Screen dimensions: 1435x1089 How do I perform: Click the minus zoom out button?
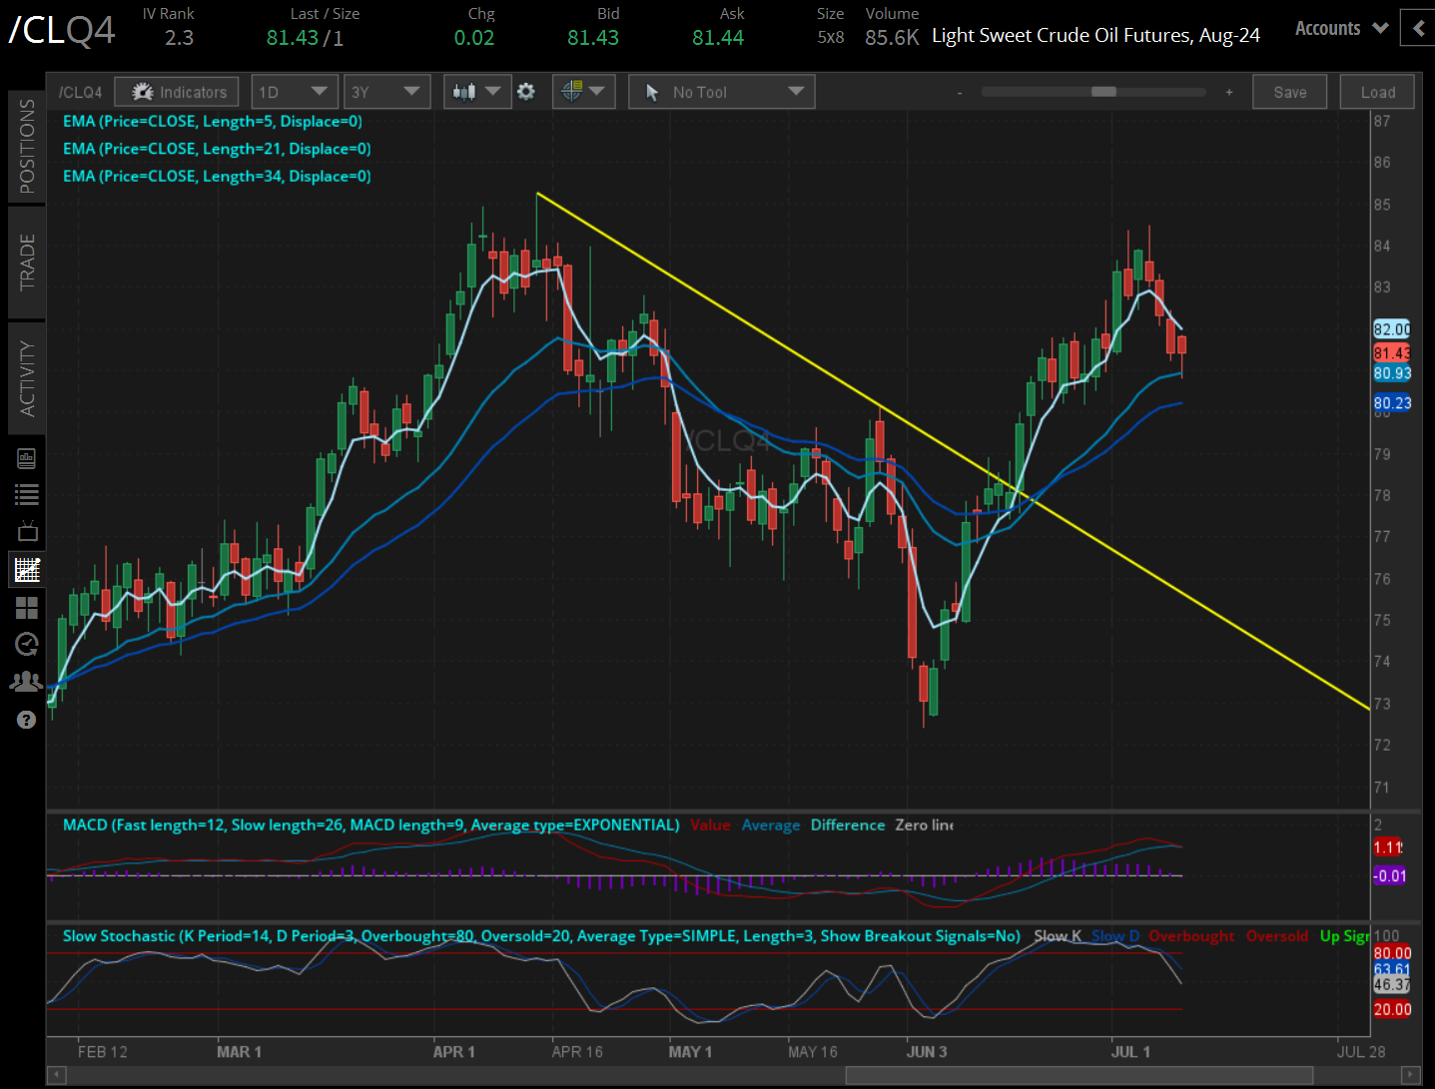pyautogui.click(x=960, y=93)
